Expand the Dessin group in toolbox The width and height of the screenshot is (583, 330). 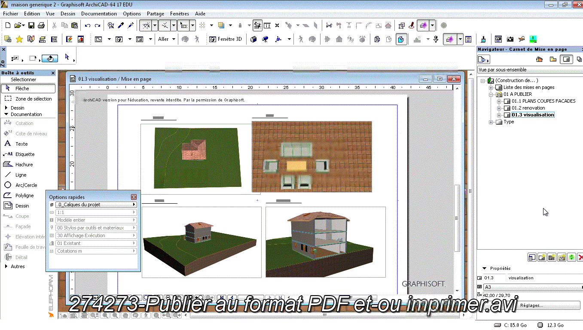pos(6,108)
